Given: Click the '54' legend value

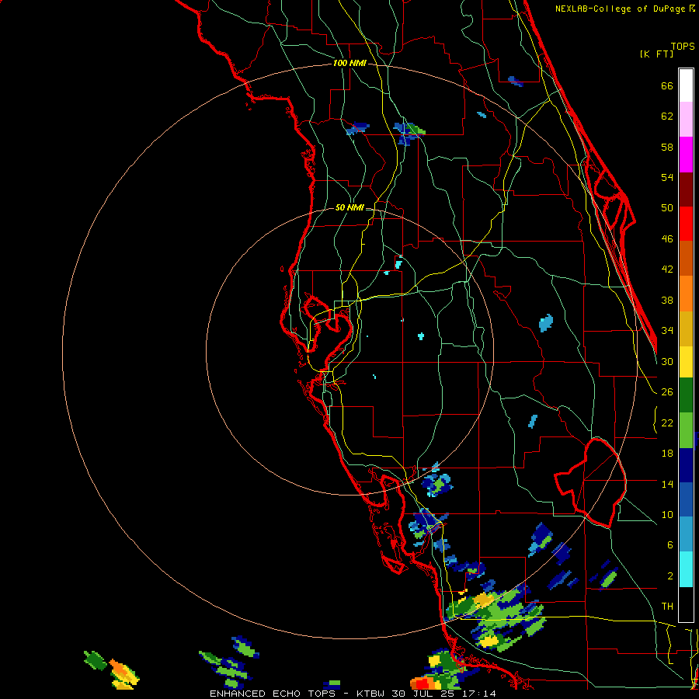Looking at the screenshot, I should pyautogui.click(x=667, y=177).
